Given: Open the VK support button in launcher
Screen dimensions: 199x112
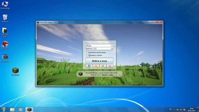Looking at the screenshot, I should tap(89, 66).
